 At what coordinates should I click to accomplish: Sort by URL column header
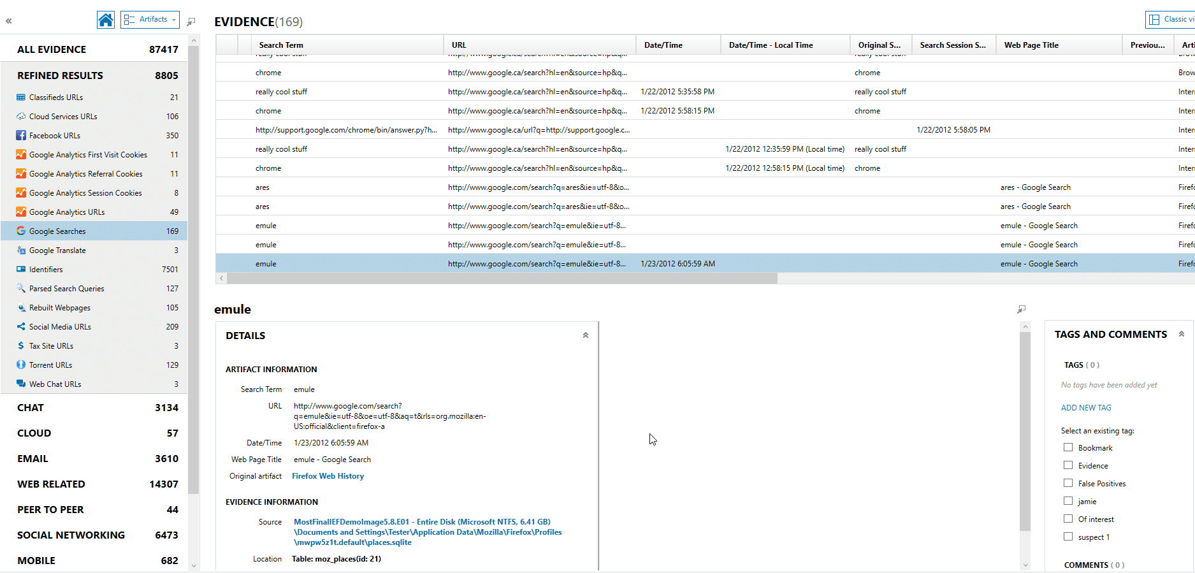(x=540, y=45)
